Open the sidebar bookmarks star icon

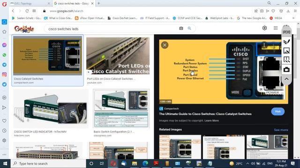(4, 32)
